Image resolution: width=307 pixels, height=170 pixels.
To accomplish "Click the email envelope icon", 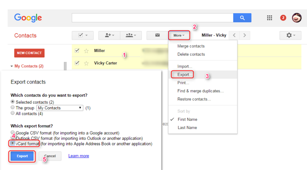I will 158,35.
